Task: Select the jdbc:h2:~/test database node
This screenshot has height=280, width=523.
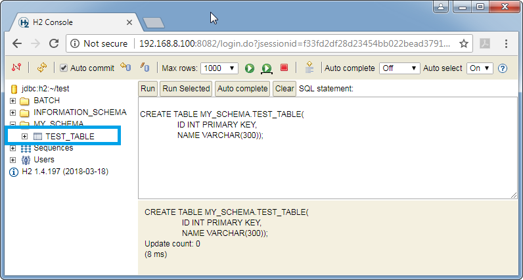Action: tap(45, 89)
